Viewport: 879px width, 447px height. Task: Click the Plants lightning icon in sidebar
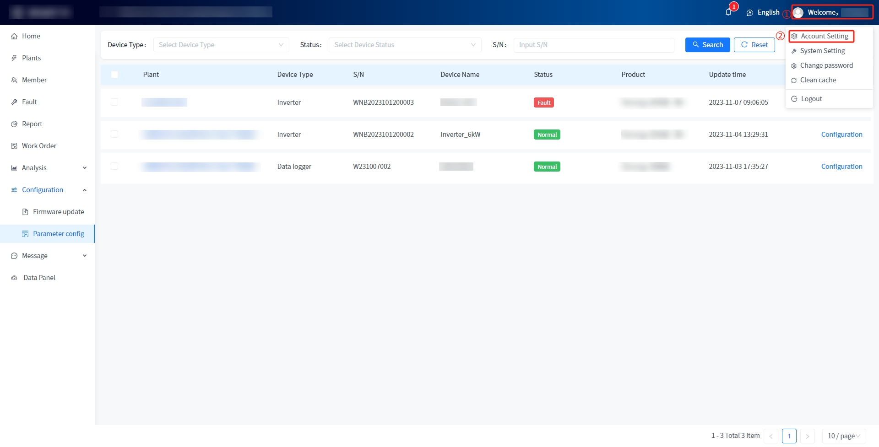tap(14, 58)
